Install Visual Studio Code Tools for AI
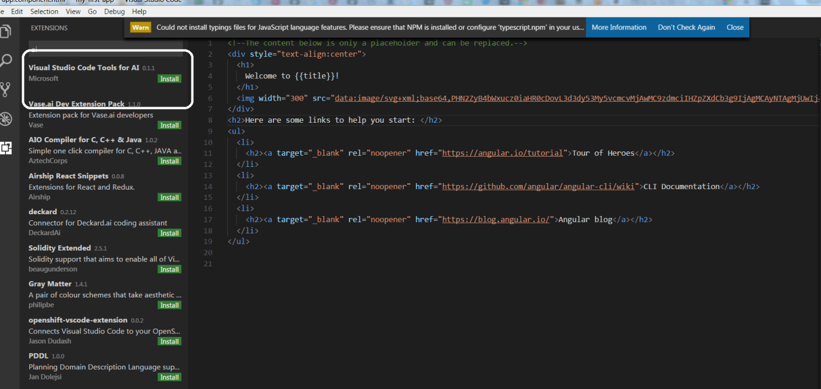 (x=169, y=79)
